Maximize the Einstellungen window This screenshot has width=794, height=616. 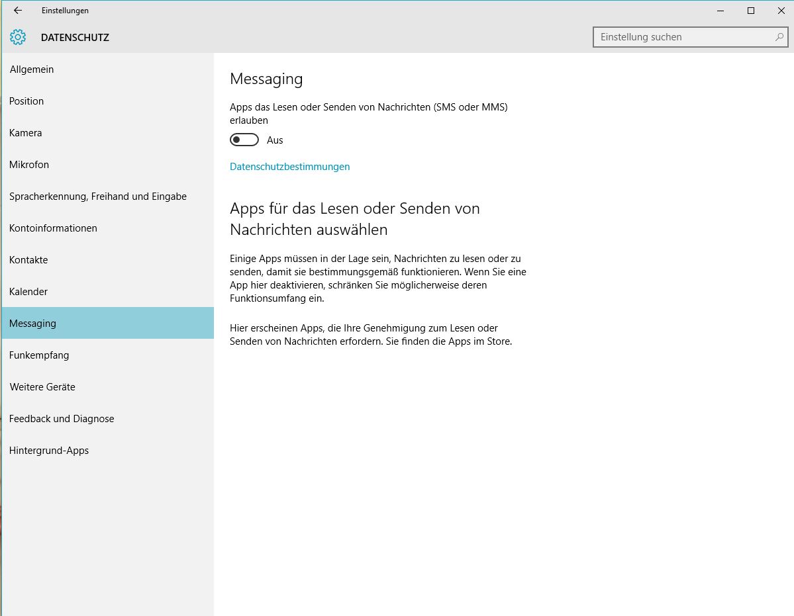coord(751,11)
